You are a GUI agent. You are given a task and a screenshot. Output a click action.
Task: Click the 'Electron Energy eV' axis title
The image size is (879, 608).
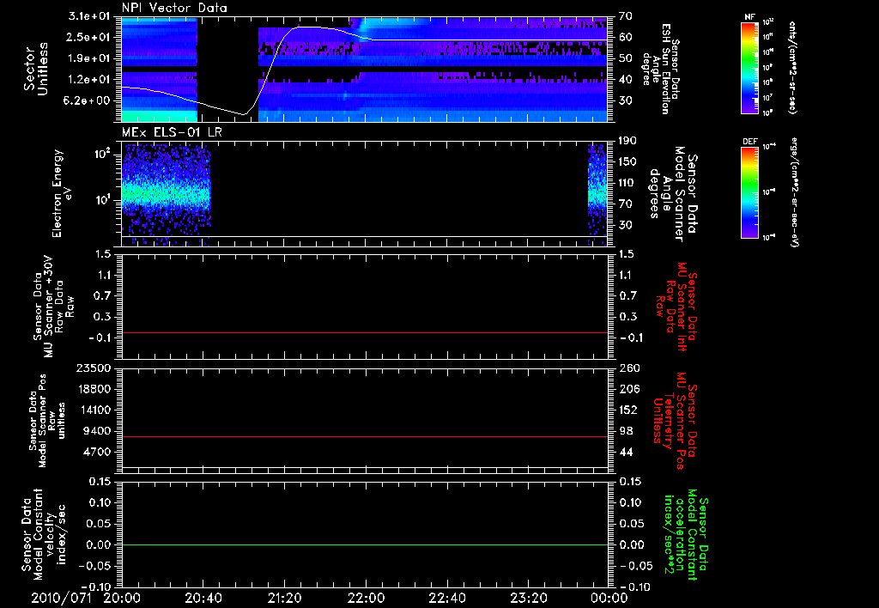(x=62, y=193)
